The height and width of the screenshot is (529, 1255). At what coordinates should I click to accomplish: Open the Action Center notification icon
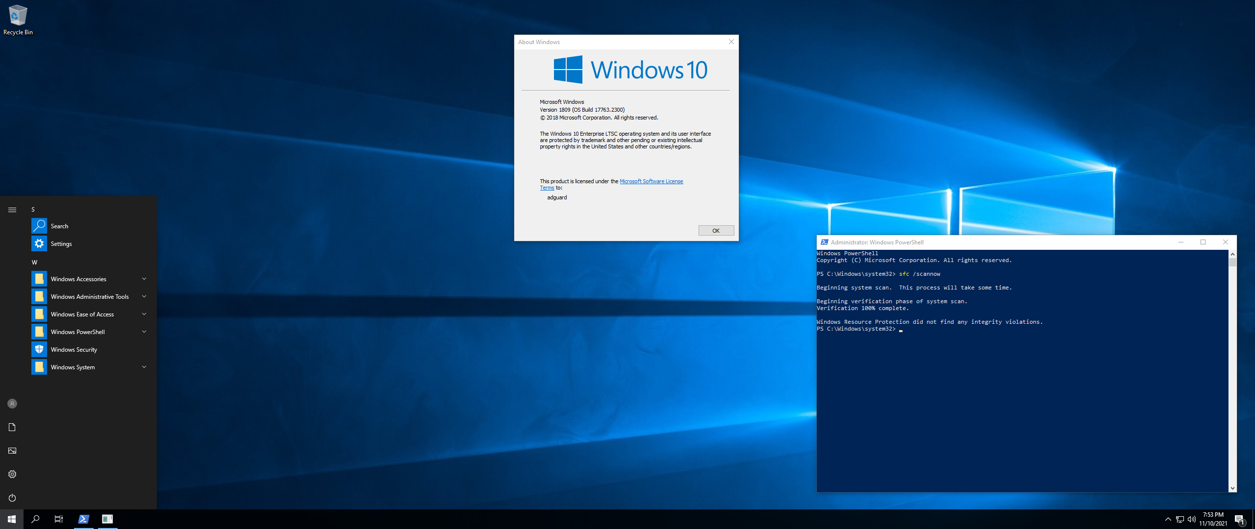(x=1239, y=519)
